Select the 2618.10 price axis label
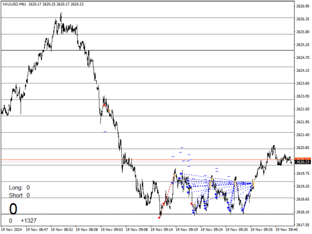The image size is (312, 234). coord(303,212)
